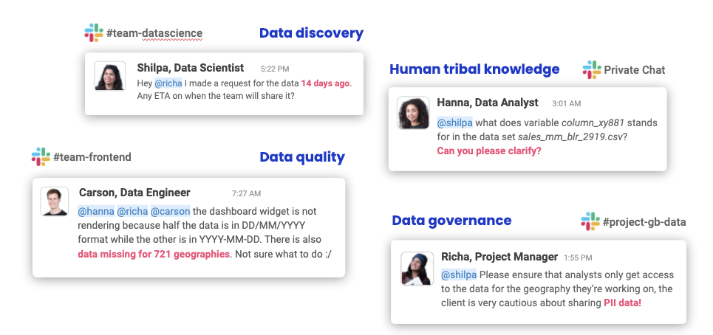This screenshot has width=713, height=335.
Task: Select the #team-frontend channel name
Action: coord(92,157)
